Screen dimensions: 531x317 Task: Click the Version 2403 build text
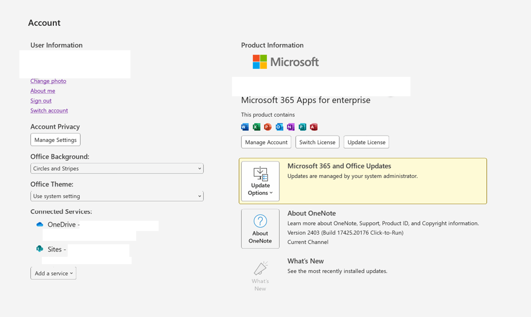pos(345,233)
